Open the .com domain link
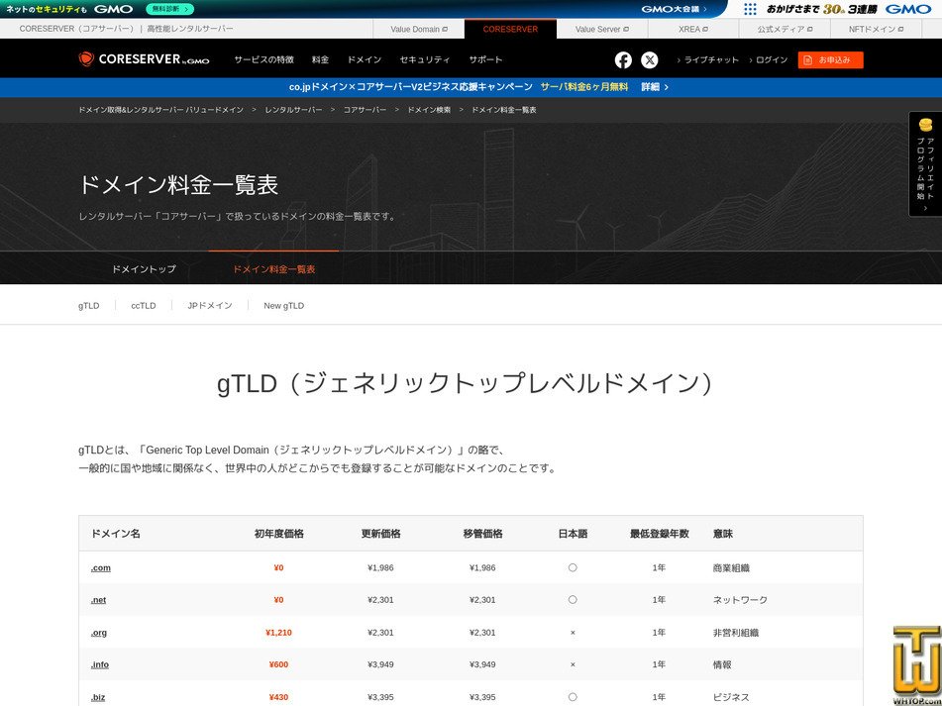This screenshot has height=706, width=942. 101,568
